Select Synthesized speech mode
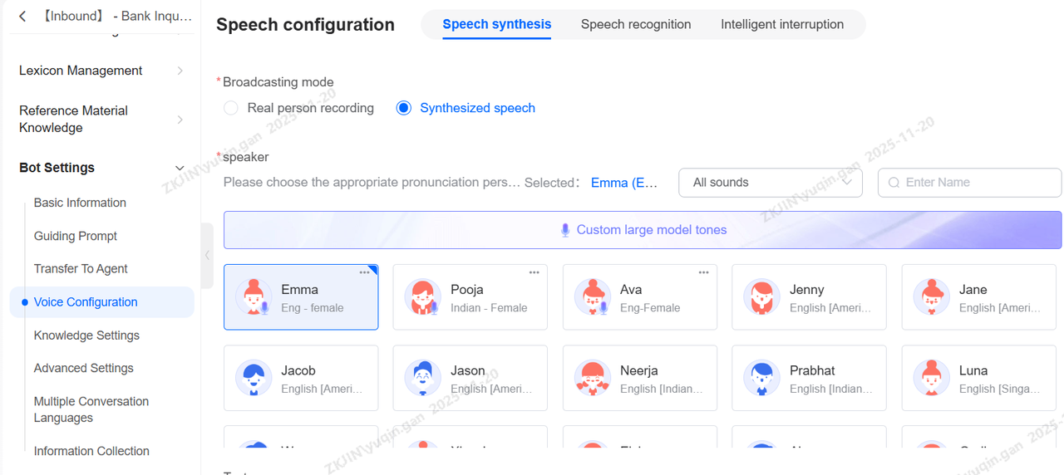1064x475 pixels. pos(404,108)
